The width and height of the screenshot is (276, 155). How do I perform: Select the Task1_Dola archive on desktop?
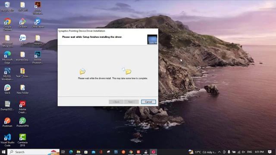(22, 73)
